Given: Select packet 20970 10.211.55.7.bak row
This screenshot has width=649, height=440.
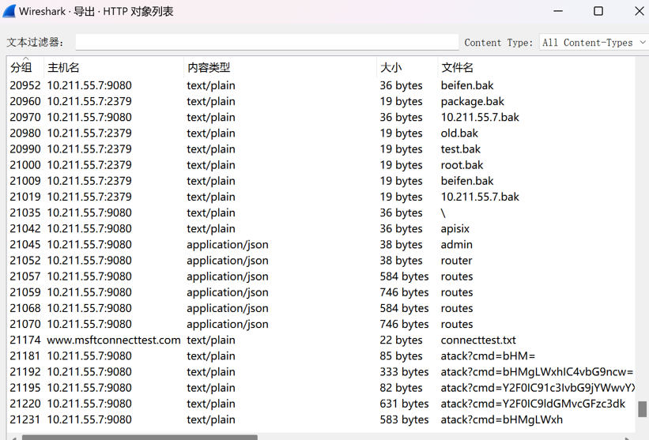Looking at the screenshot, I should pos(321,117).
